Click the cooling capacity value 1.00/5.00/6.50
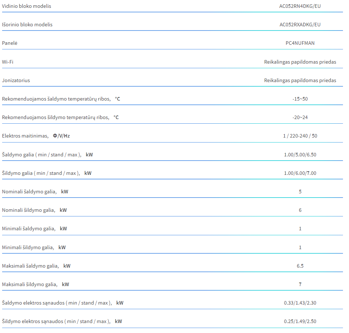Screen dimensions: 349x333 coord(300,155)
